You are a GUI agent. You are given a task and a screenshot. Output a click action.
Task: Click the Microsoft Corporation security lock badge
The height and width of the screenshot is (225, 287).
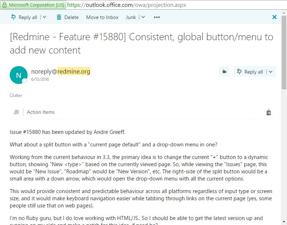pos(33,5)
